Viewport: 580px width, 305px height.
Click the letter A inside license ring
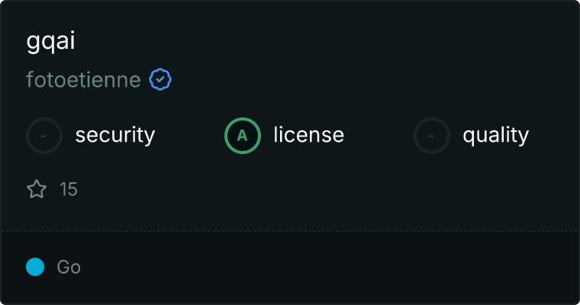click(x=242, y=136)
